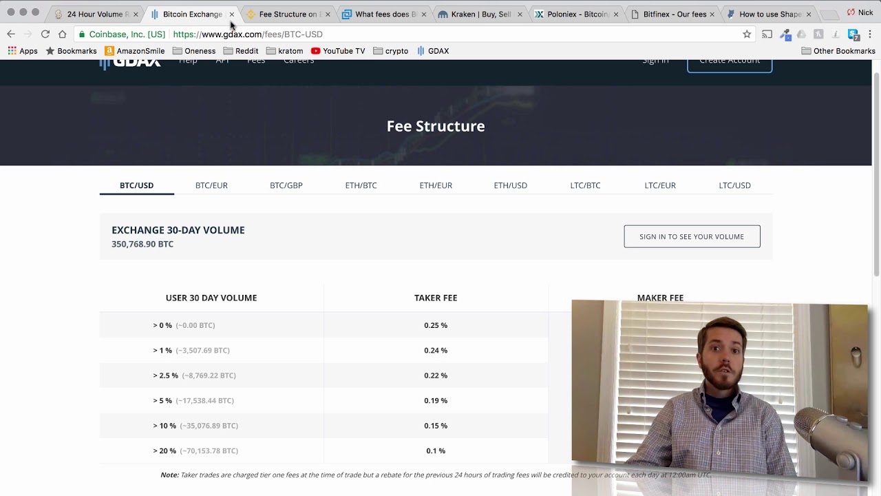The height and width of the screenshot is (496, 881).
Task: Bookmark this page with the star icon
Action: [x=747, y=34]
